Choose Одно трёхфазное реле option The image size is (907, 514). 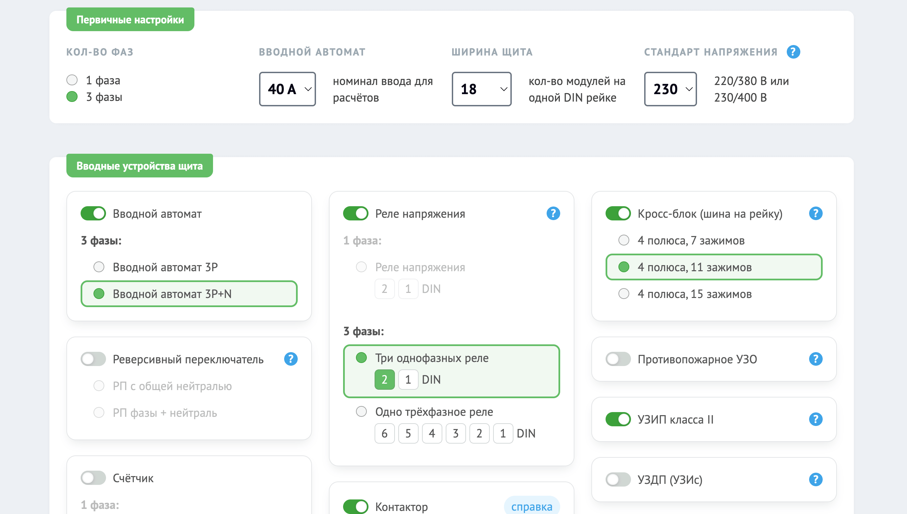(x=361, y=412)
